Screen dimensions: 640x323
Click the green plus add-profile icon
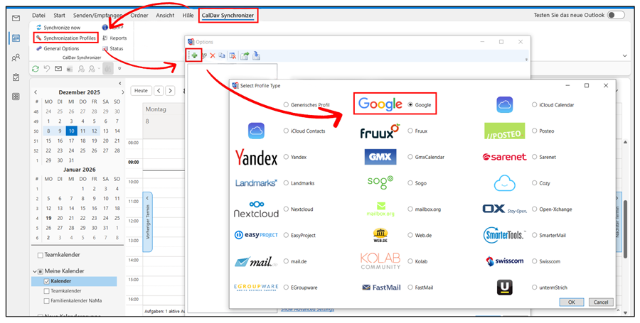click(195, 55)
